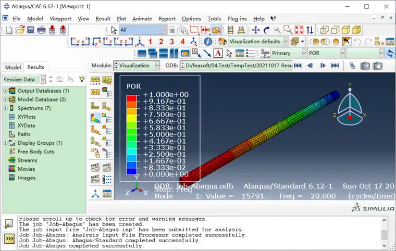Select the Box Zoom tool
This screenshot has width=396, height=251.
pyautogui.click(x=288, y=30)
